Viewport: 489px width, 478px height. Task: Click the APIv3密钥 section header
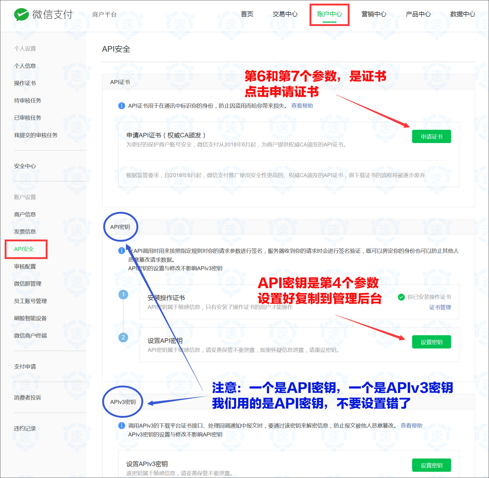(123, 402)
